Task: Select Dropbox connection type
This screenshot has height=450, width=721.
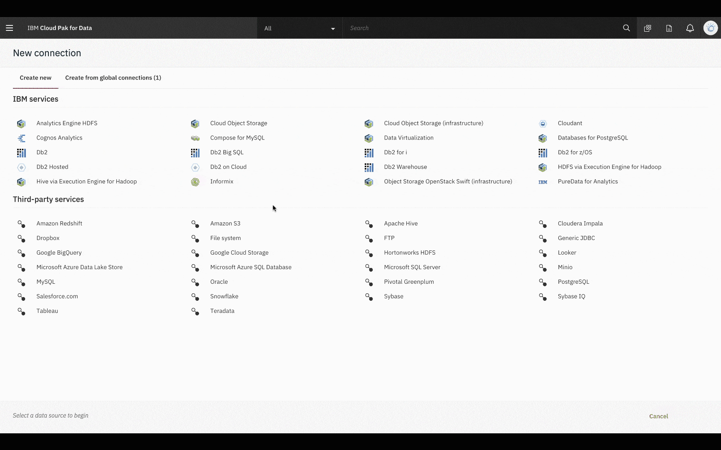Action: click(x=48, y=238)
